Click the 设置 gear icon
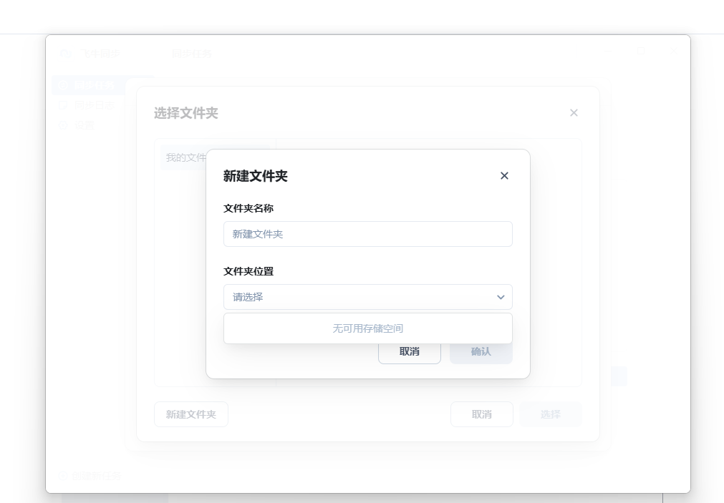The height and width of the screenshot is (503, 724). coord(63,125)
